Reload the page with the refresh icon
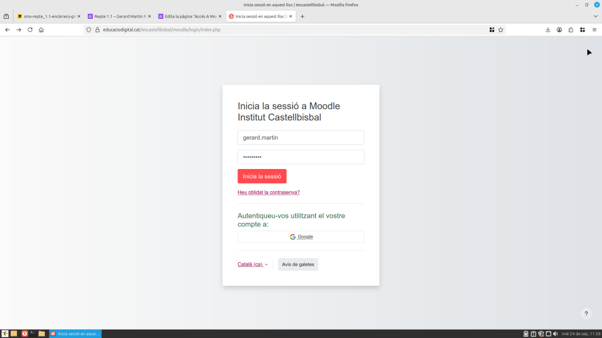The image size is (602, 338). 30,30
